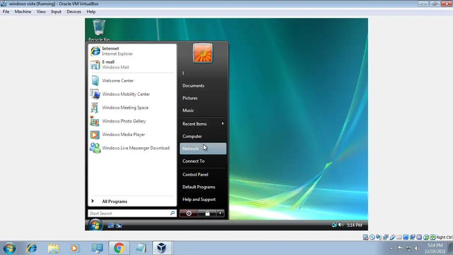453x255 pixels.
Task: Click the user account flower picture
Action: pos(203,53)
